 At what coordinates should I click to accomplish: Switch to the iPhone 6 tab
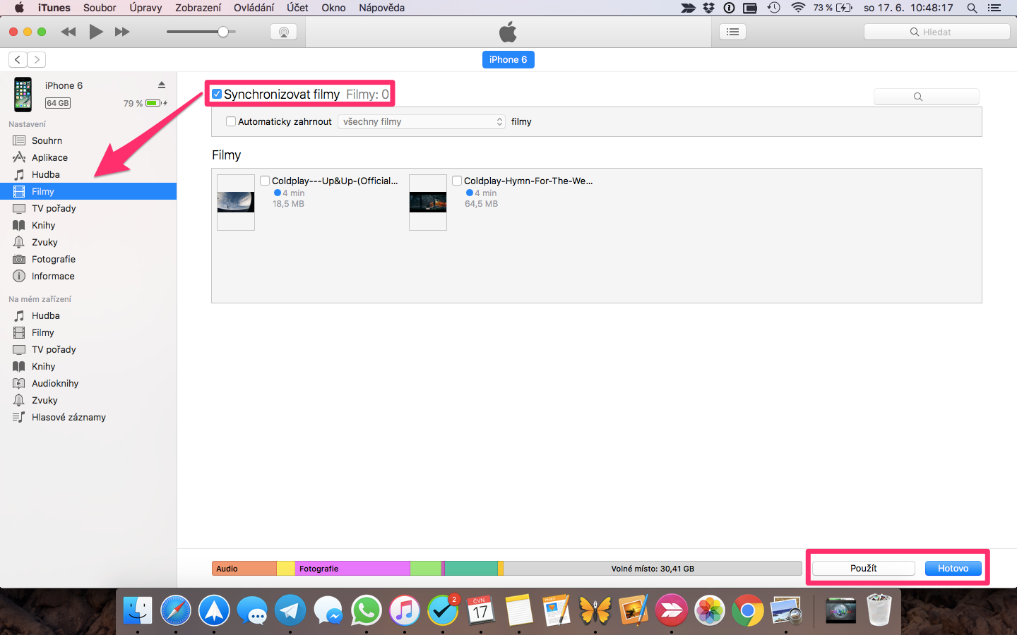508,59
